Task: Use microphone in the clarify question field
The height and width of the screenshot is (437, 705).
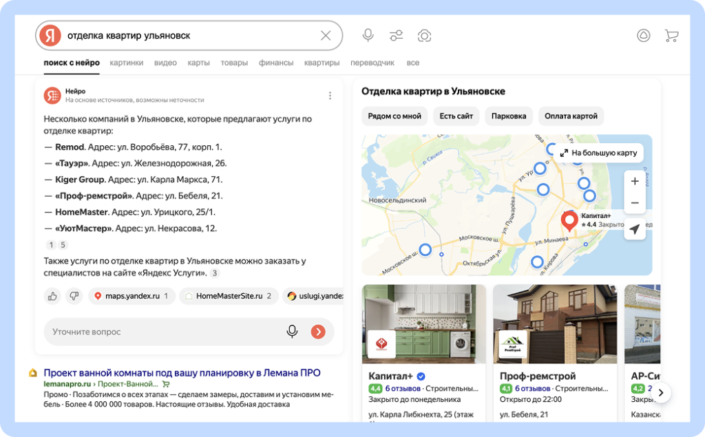Action: (x=292, y=332)
